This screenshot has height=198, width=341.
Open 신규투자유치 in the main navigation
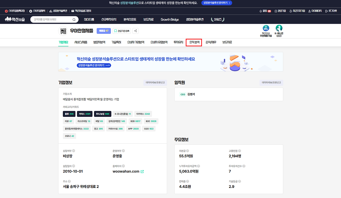[x=109, y=19]
